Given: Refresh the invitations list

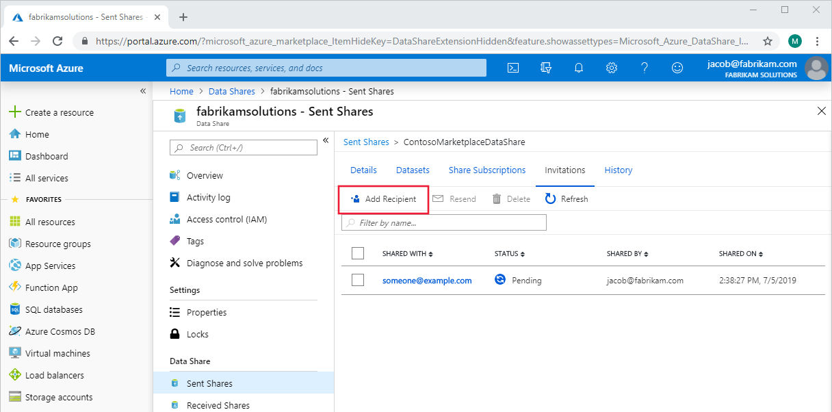Looking at the screenshot, I should tap(567, 198).
